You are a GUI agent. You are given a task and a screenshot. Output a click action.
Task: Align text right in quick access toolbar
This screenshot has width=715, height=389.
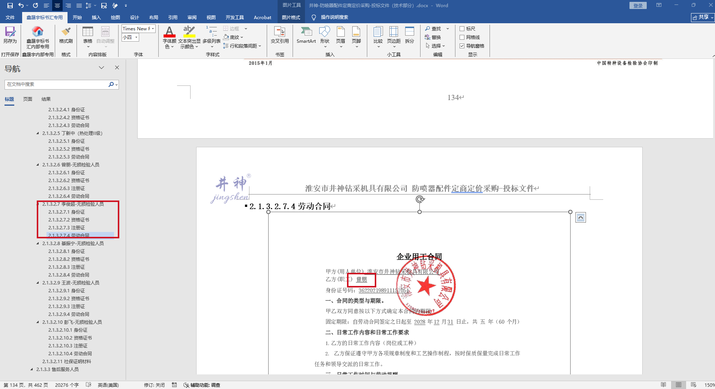(x=68, y=6)
